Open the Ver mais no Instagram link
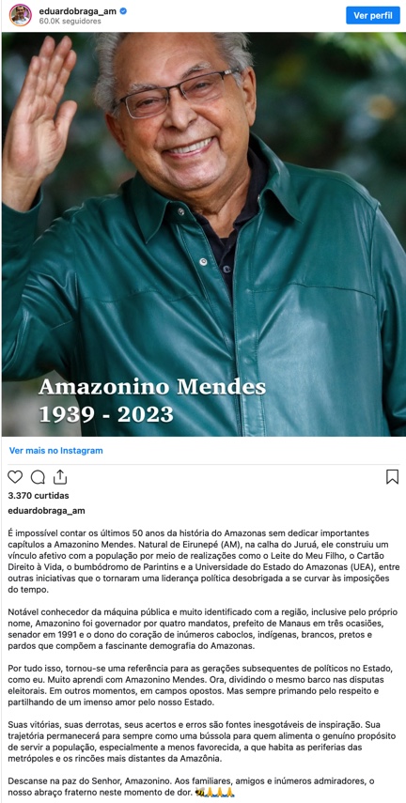Viewport: 406px width, 803px height. [x=55, y=451]
